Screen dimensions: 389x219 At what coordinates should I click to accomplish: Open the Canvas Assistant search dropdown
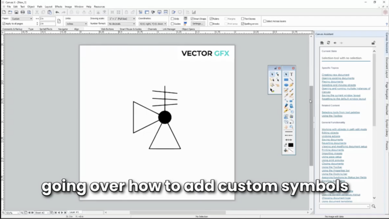368,206
